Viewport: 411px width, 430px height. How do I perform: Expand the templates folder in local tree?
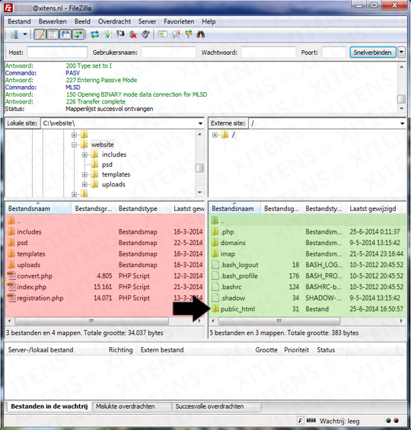[84, 175]
